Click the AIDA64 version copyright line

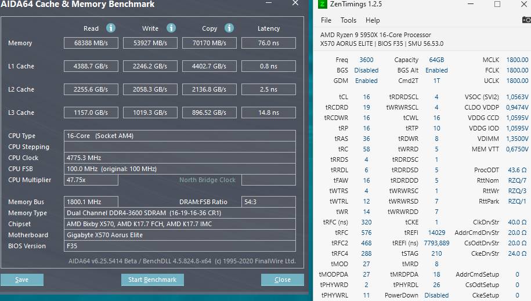click(182, 261)
